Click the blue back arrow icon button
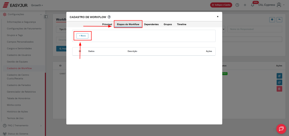 point(279,19)
